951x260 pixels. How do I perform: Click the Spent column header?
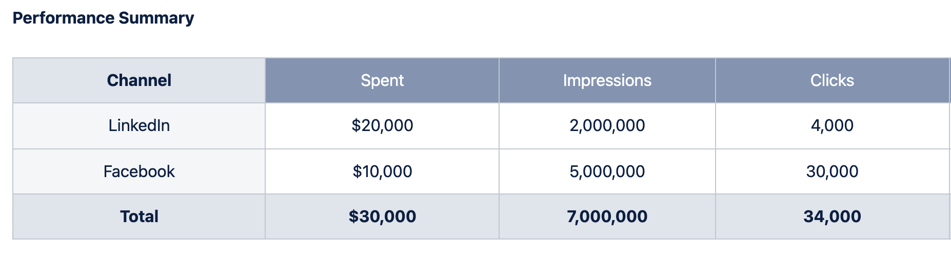(x=382, y=80)
